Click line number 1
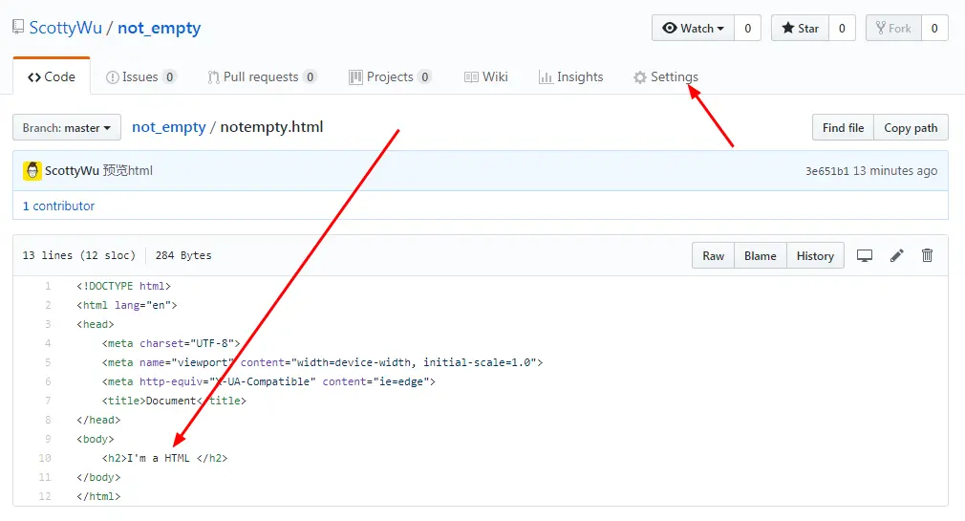 tap(48, 286)
